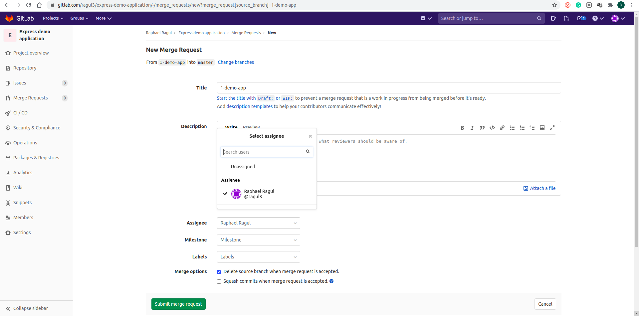Screen dimensions: 639x316
Task: Apply italic formatting in description toolbar
Action: 472,128
